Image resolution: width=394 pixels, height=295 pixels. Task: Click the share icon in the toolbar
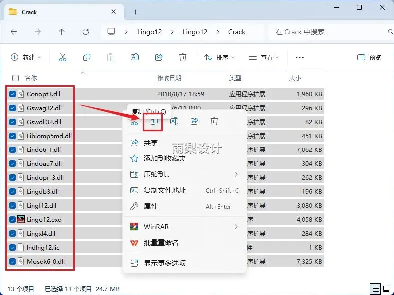click(159, 57)
